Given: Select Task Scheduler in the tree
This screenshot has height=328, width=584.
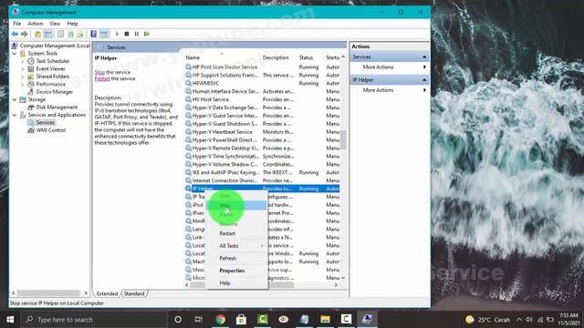Looking at the screenshot, I should pyautogui.click(x=53, y=61).
